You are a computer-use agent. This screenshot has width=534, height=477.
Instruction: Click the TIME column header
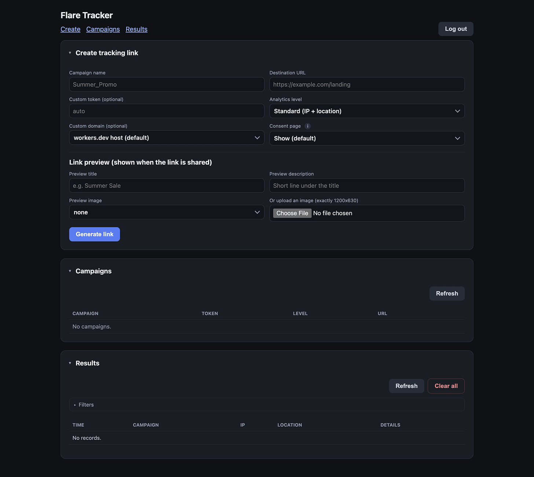click(x=78, y=425)
